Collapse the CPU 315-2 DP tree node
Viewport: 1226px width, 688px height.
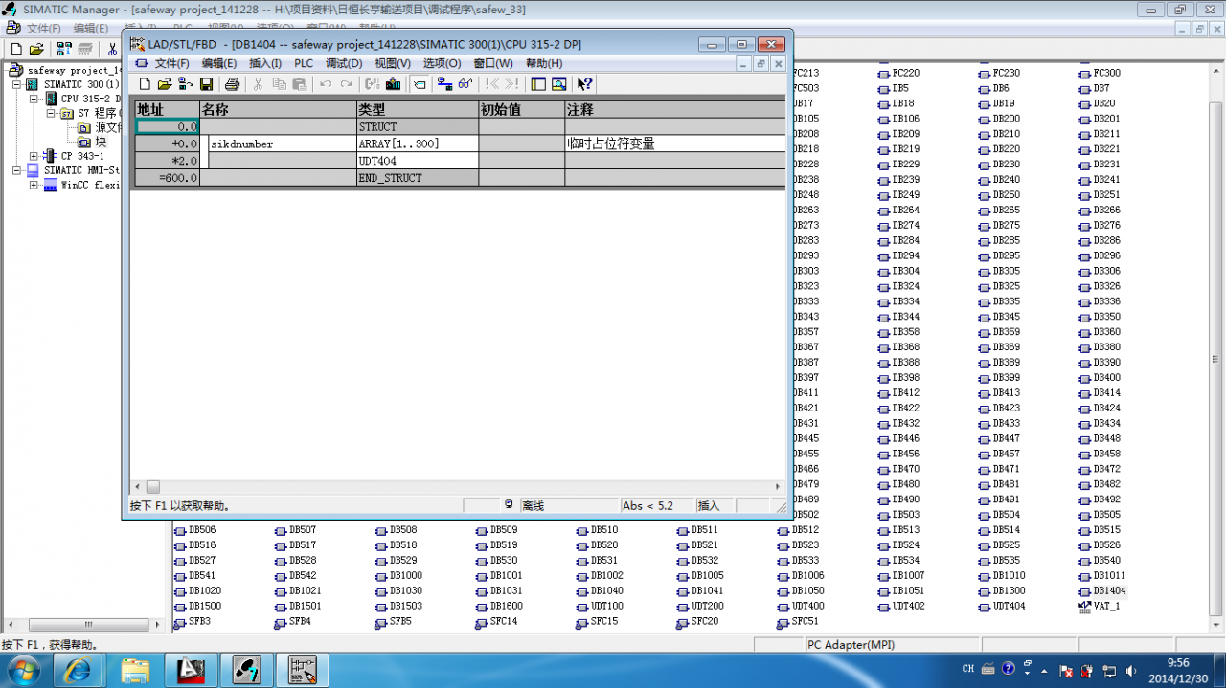[34, 99]
